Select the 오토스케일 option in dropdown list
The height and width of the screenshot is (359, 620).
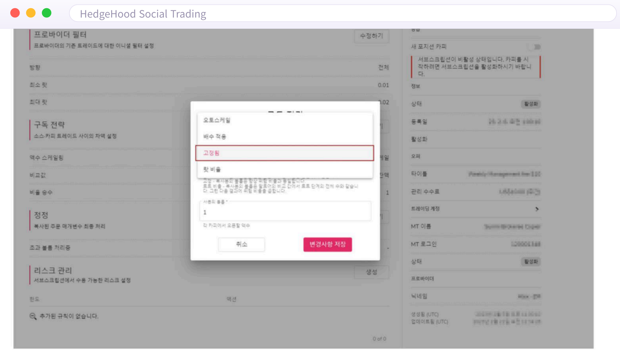[284, 120]
